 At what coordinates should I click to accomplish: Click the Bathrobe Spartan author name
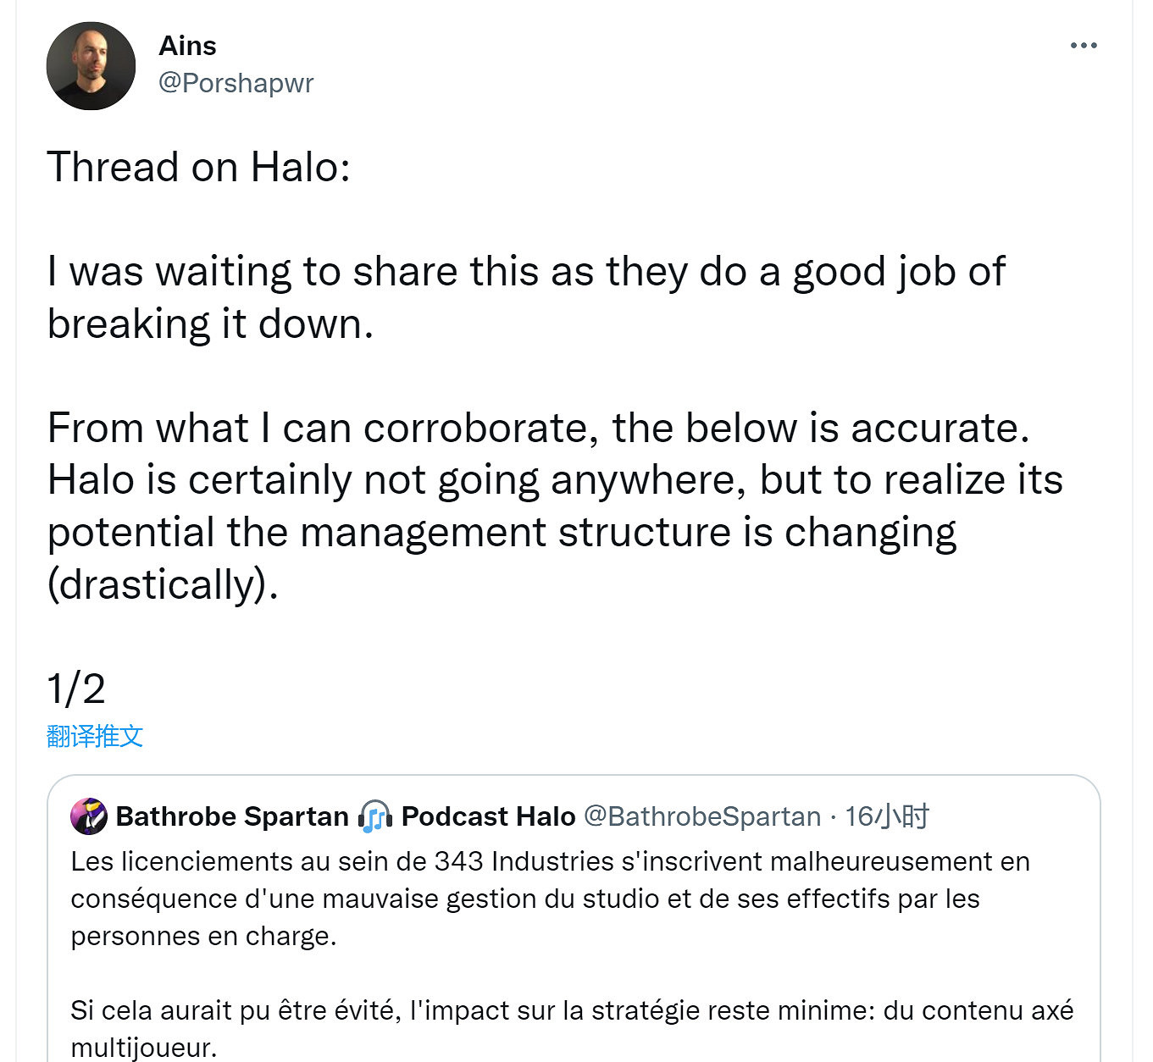point(232,816)
